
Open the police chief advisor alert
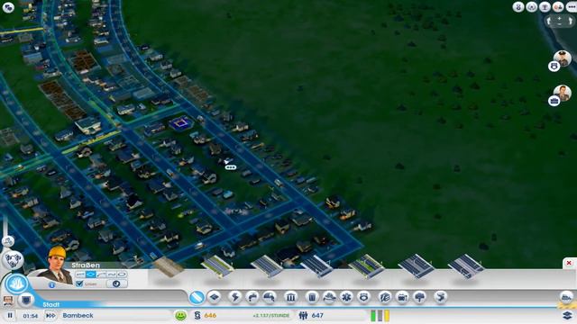click(563, 58)
